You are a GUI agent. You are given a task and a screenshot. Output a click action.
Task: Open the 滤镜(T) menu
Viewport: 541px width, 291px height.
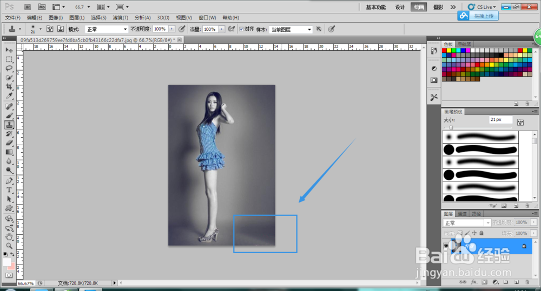(x=121, y=18)
